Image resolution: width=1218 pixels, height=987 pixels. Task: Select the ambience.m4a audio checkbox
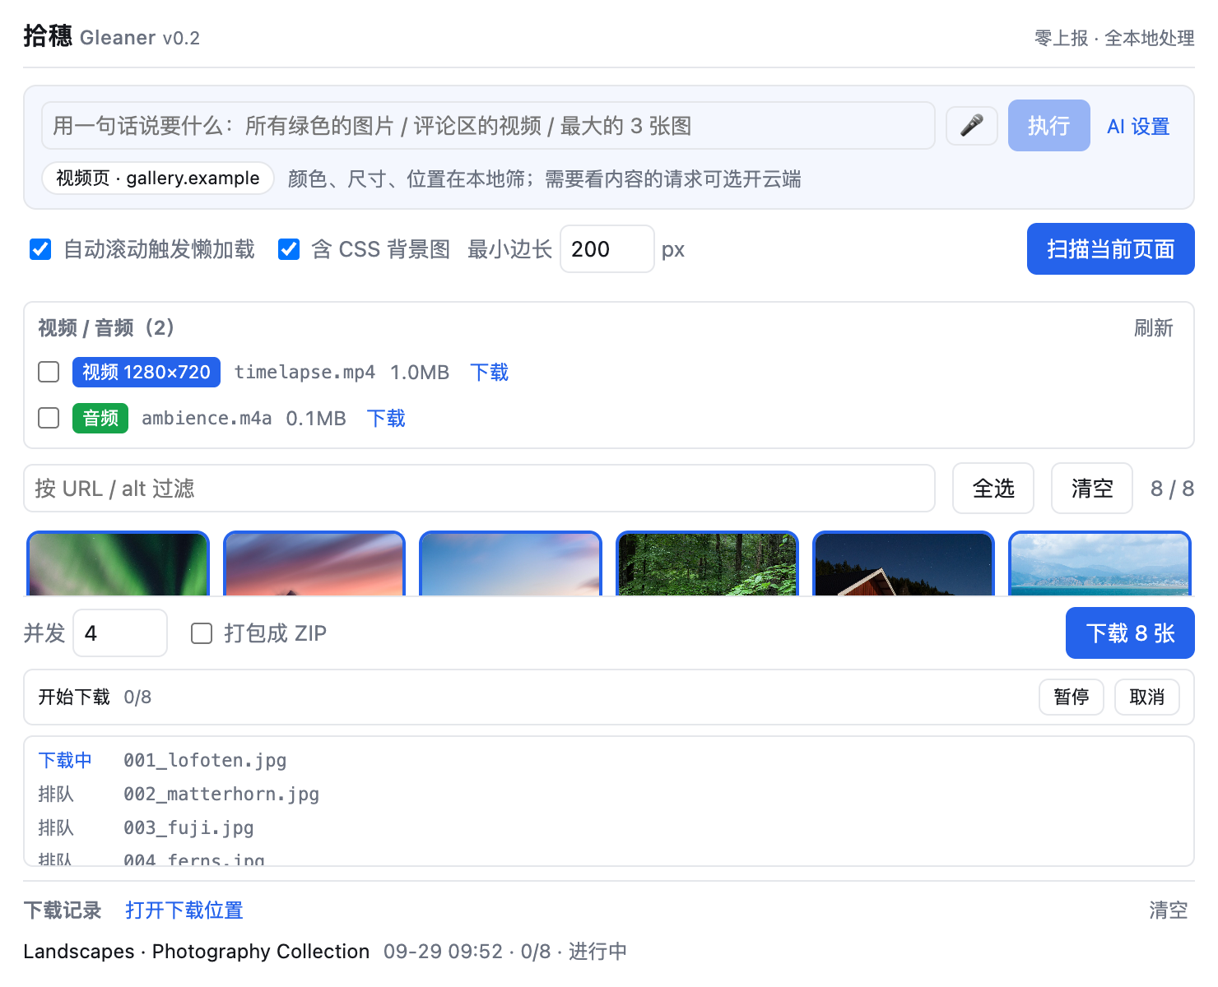49,418
